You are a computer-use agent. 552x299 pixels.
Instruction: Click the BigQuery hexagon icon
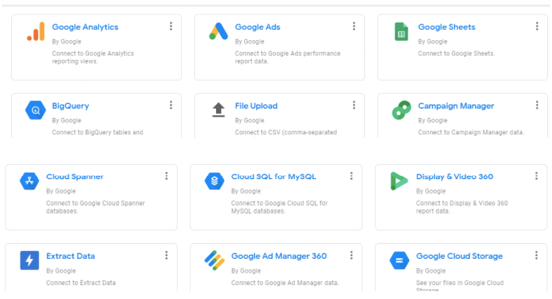tap(36, 110)
